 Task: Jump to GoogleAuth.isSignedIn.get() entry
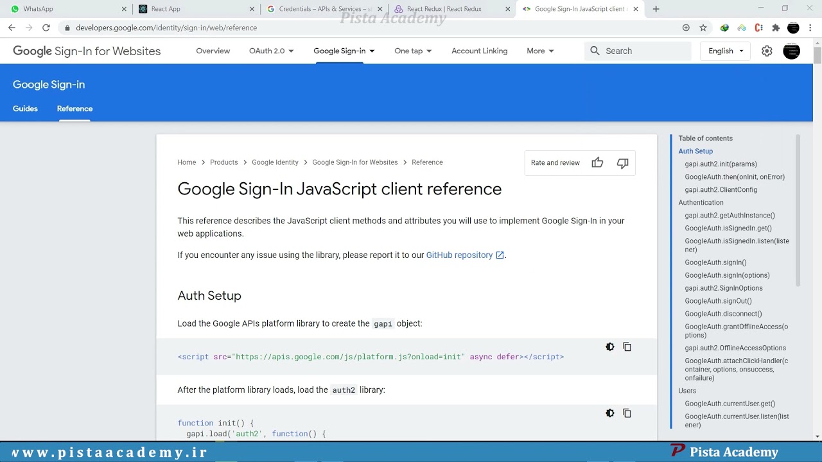pyautogui.click(x=728, y=228)
